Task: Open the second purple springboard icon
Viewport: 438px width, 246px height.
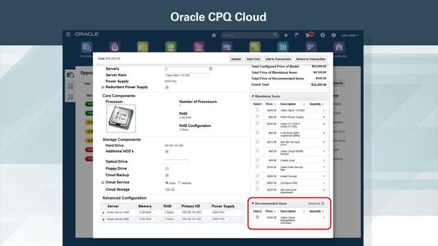Action: coord(115,47)
